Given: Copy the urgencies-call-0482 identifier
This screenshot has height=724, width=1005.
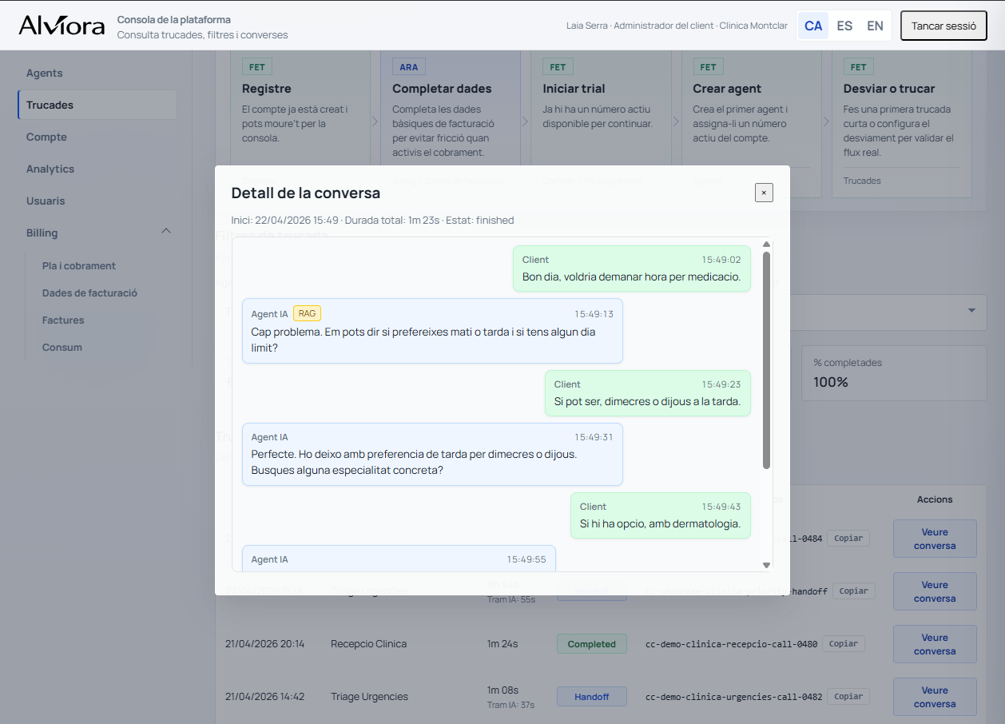Looking at the screenshot, I should coord(848,697).
